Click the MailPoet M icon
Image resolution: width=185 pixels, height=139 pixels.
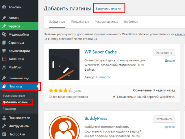(4, 67)
